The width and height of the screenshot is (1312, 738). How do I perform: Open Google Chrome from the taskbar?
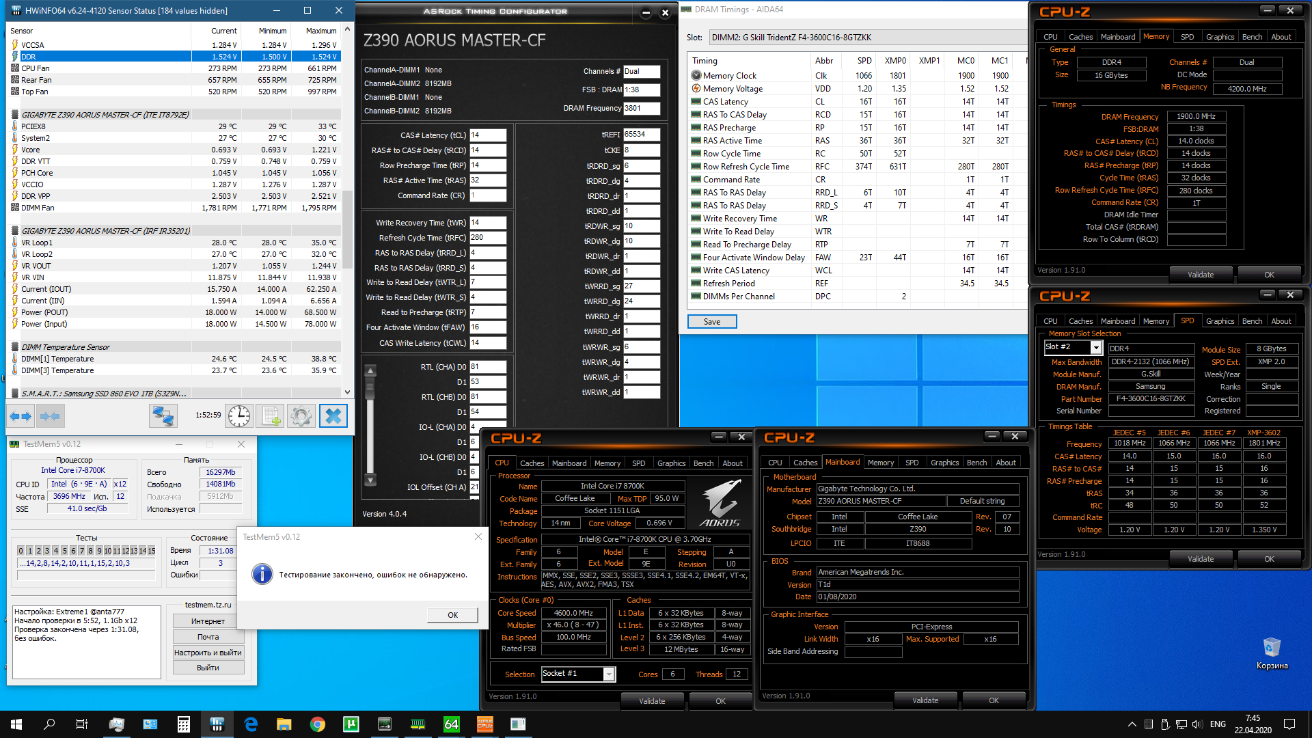click(318, 724)
